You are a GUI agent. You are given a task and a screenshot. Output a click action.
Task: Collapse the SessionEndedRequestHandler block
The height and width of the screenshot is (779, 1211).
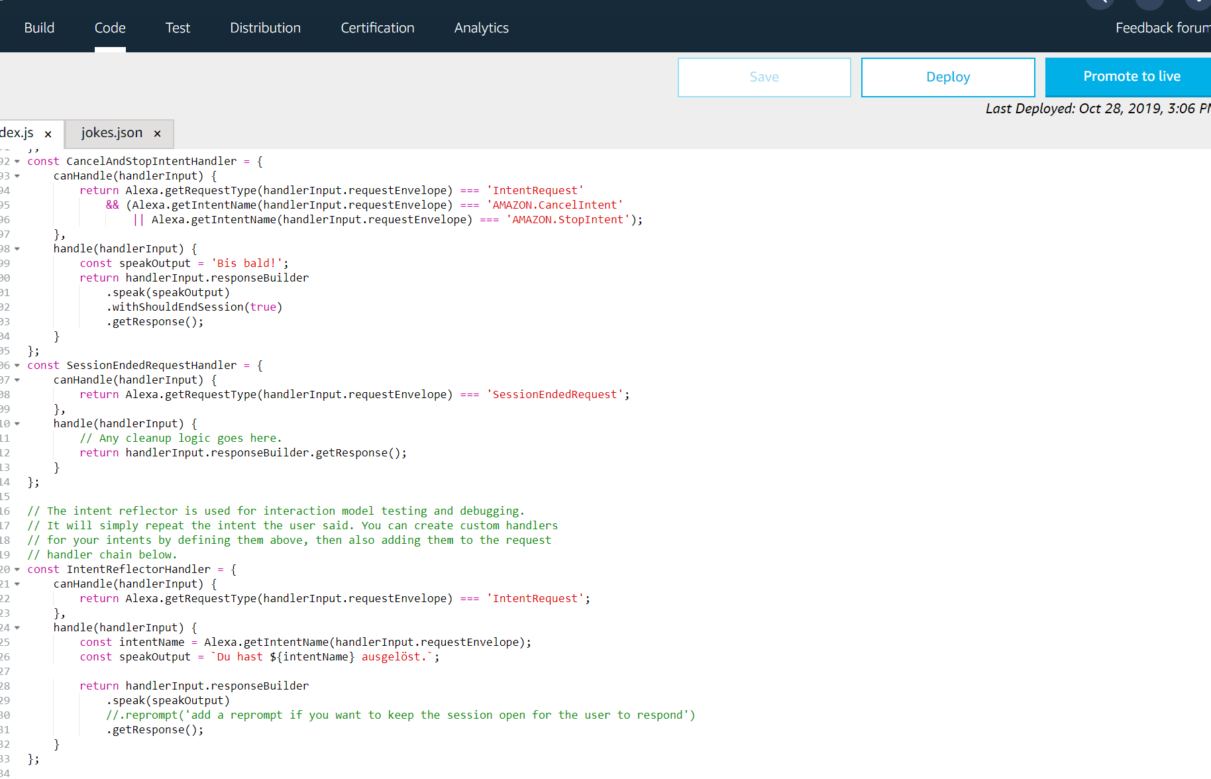pyautogui.click(x=17, y=366)
